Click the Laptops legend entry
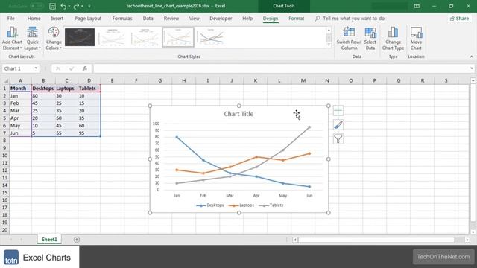 click(241, 205)
